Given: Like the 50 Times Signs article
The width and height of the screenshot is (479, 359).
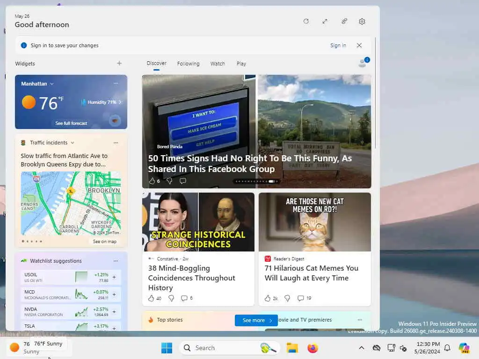Looking at the screenshot, I should click(x=152, y=181).
